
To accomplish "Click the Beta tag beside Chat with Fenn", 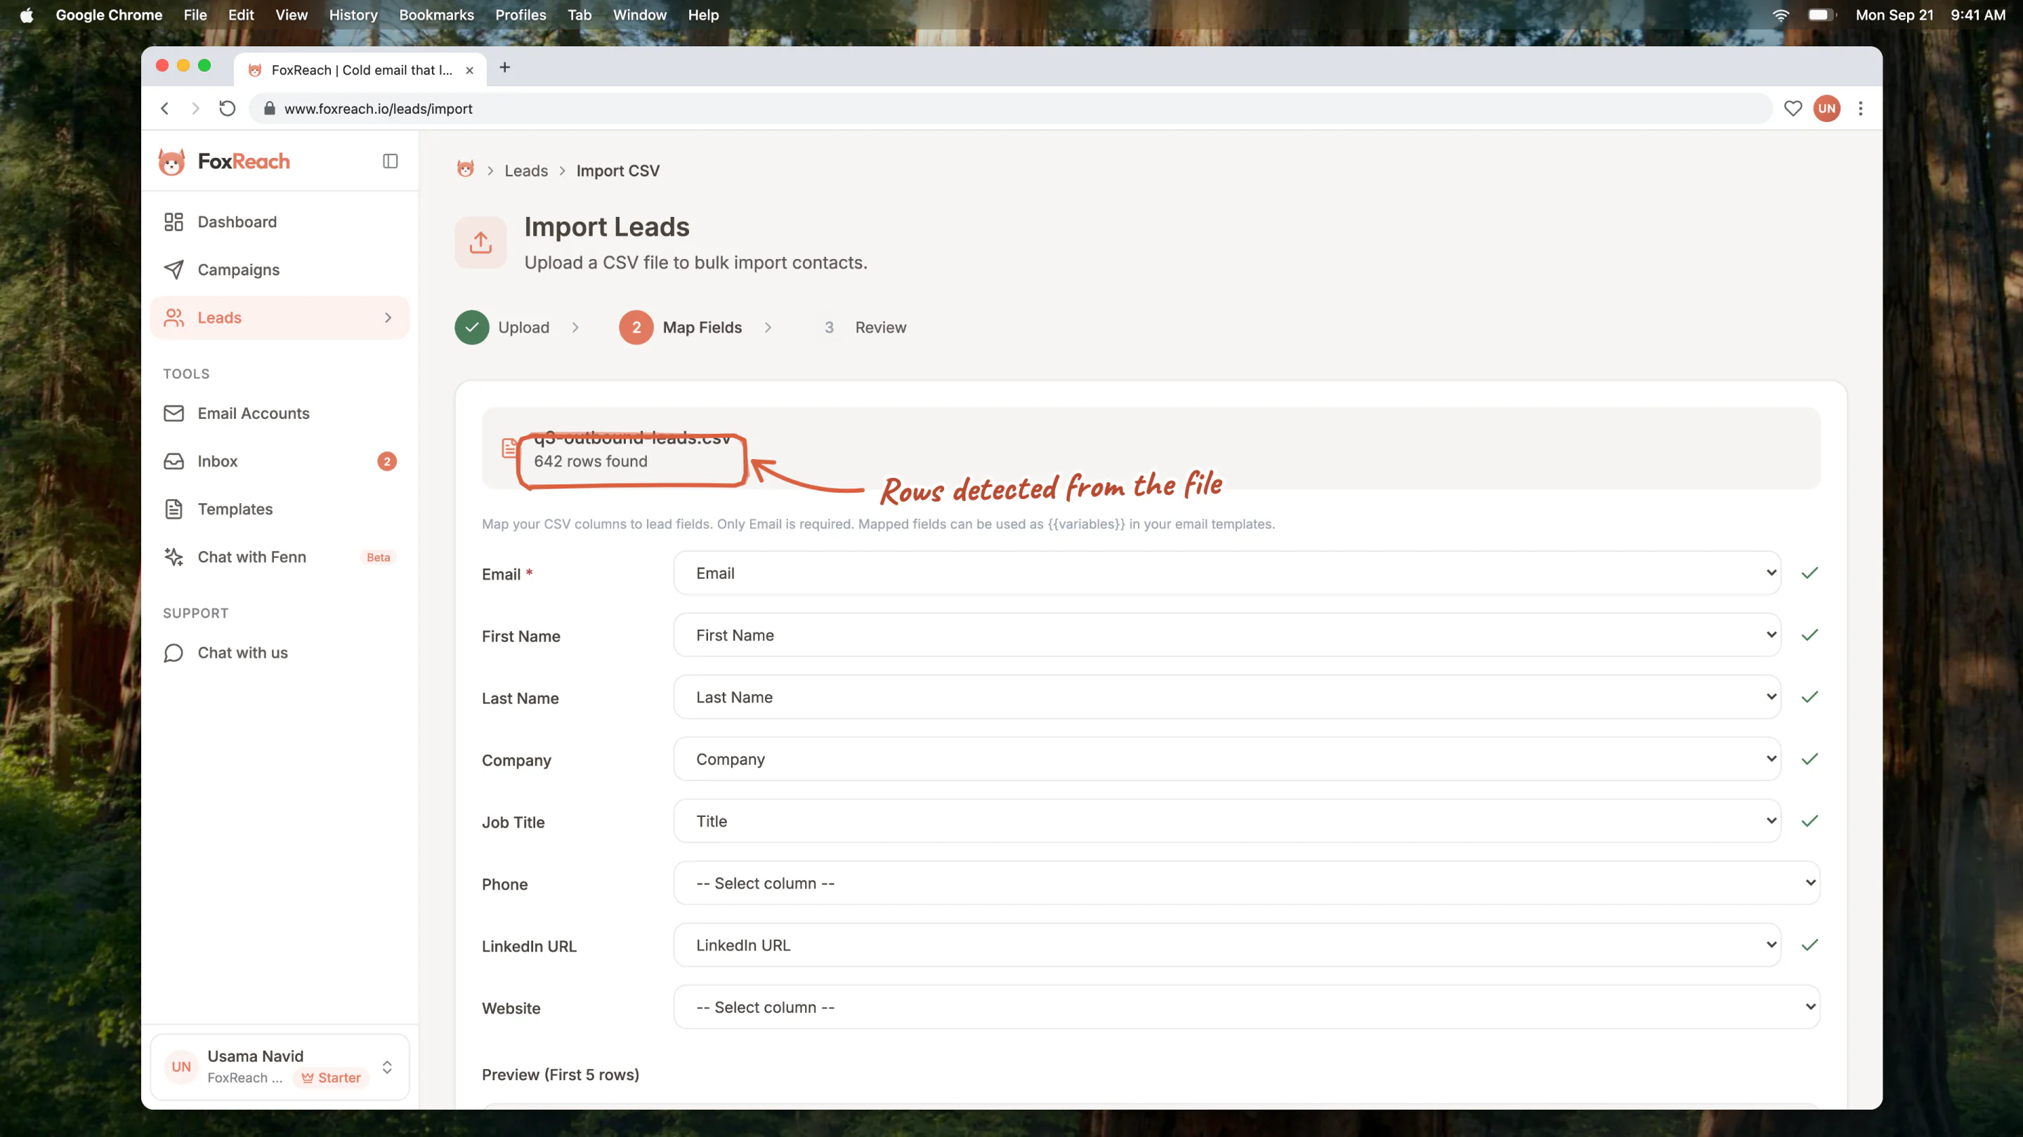I will pyautogui.click(x=379, y=557).
